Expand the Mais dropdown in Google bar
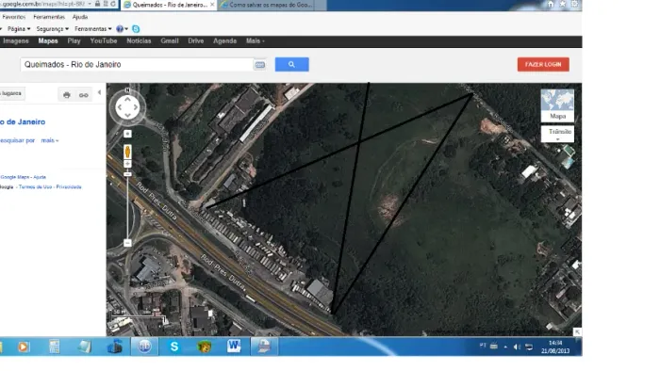 tap(256, 40)
